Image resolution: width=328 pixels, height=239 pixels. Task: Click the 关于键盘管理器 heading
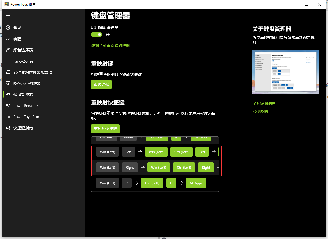coord(272,29)
